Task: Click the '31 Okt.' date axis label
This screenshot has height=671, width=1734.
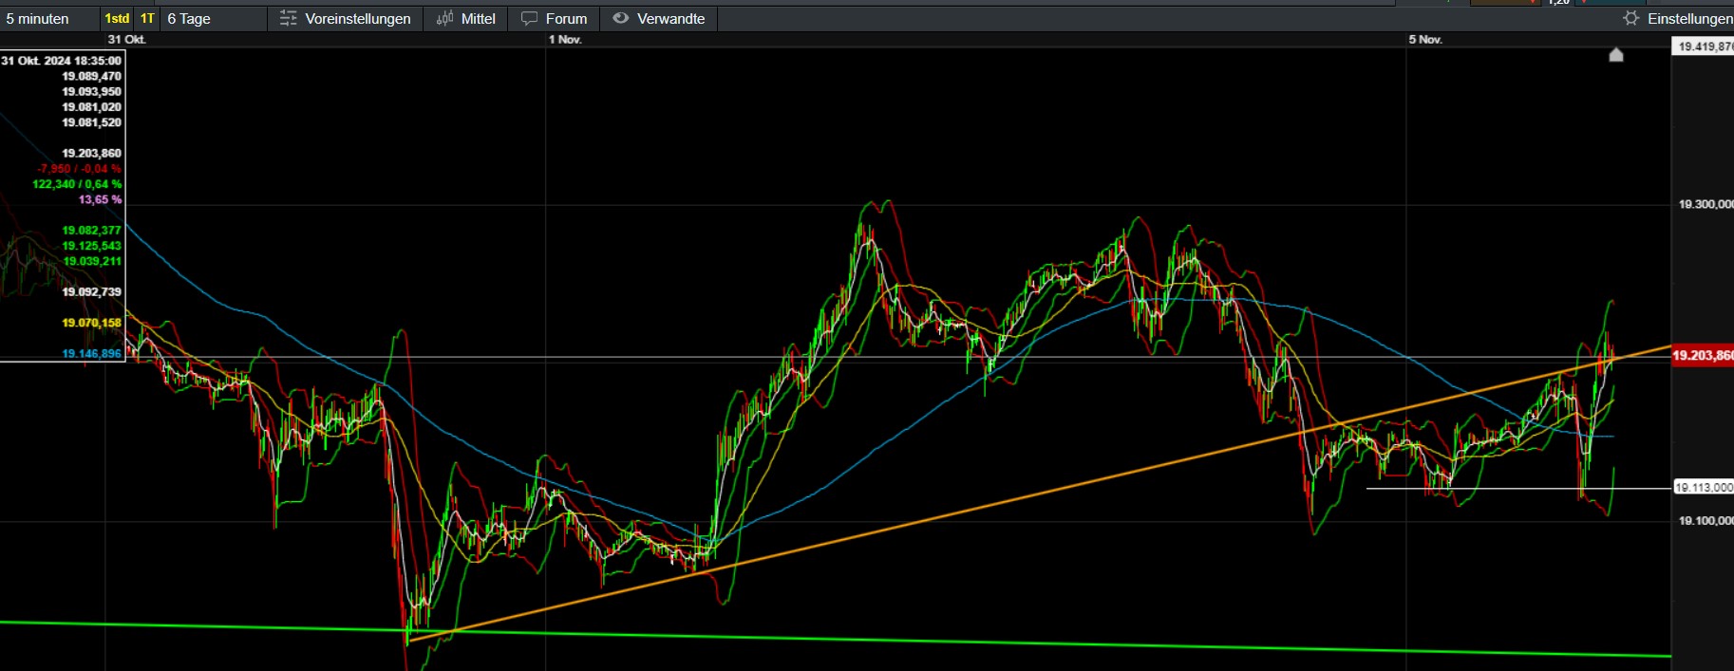Action: tap(126, 40)
